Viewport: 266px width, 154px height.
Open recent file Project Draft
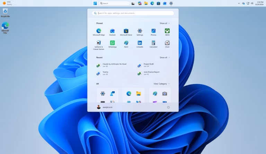[146, 65]
